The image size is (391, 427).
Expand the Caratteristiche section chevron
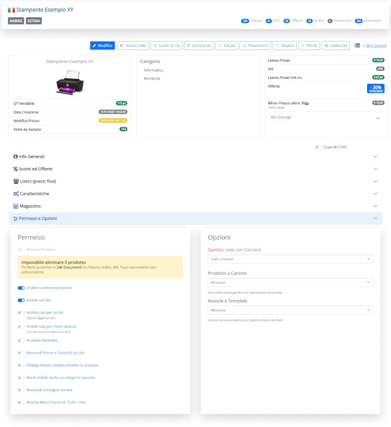pos(376,194)
